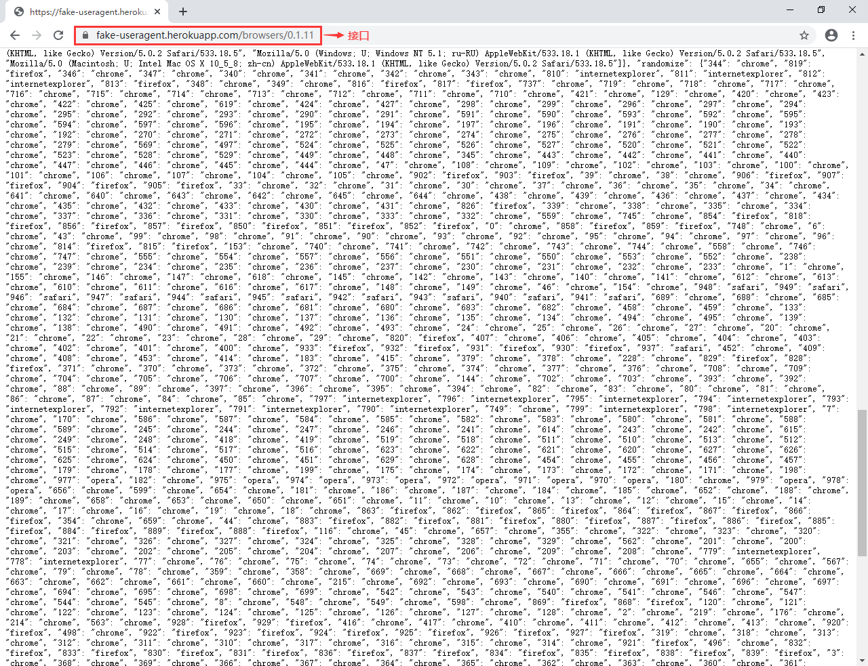This screenshot has height=666, width=868.
Task: Click the scrollbar up arrow
Action: pyautogui.click(x=862, y=53)
